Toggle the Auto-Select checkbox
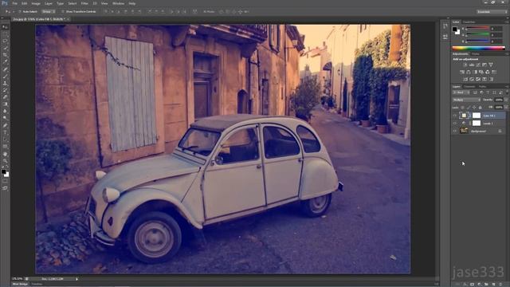The height and width of the screenshot is (287, 510). (x=20, y=12)
